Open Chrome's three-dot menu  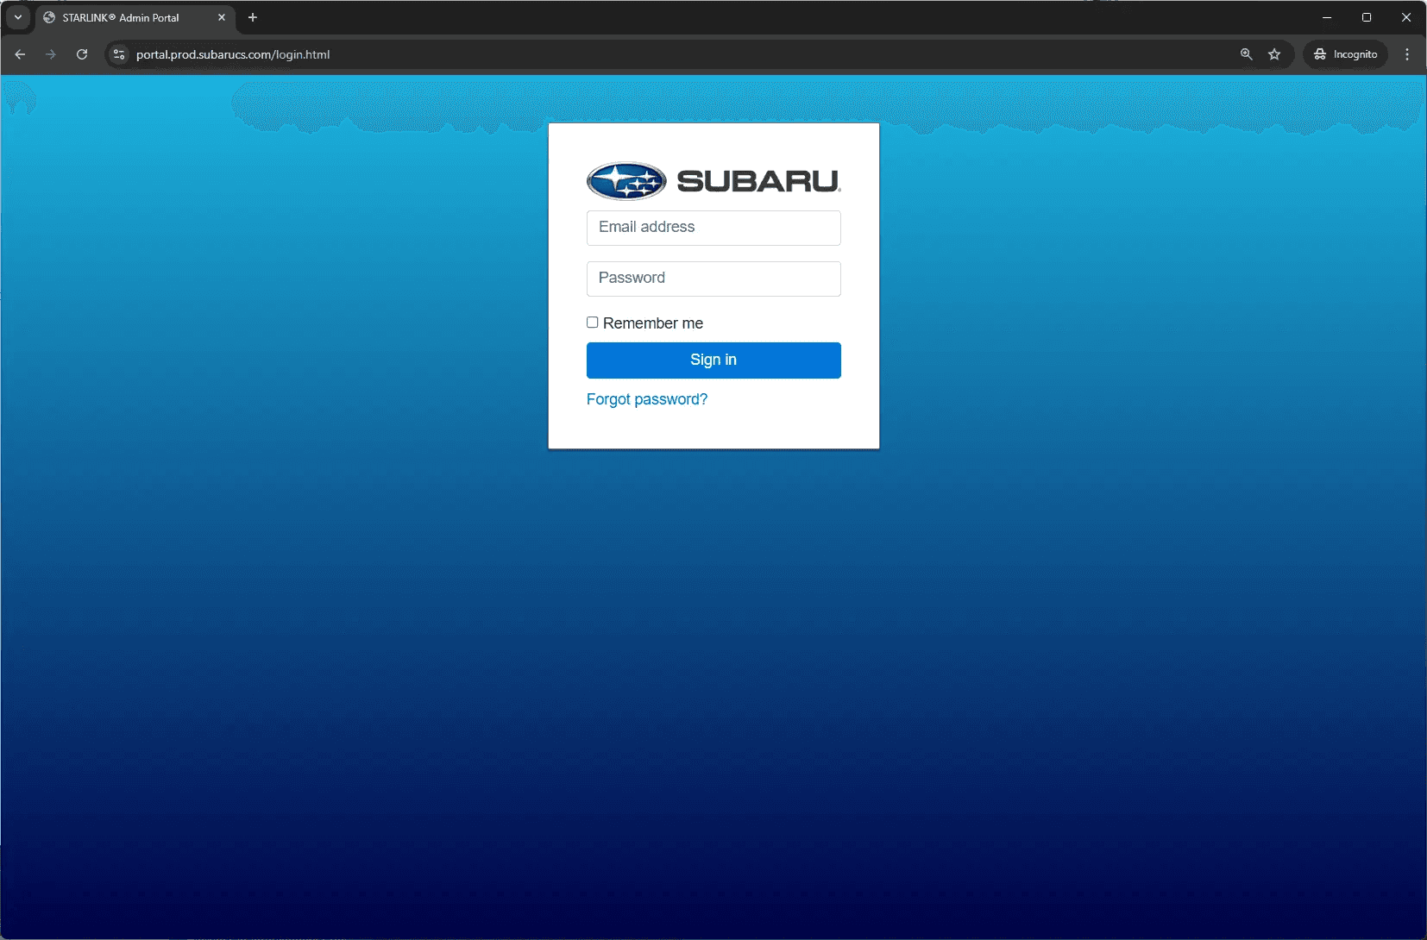click(1407, 54)
